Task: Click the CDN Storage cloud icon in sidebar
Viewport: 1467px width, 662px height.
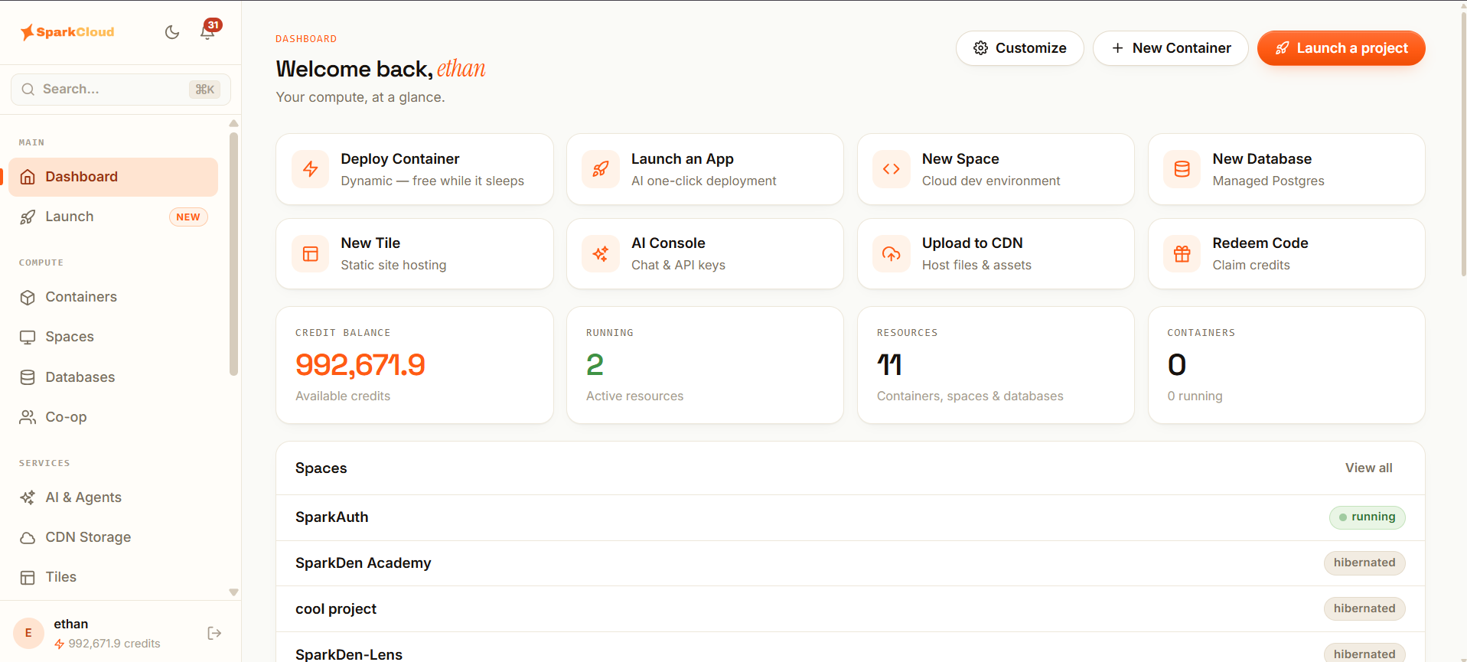Action: click(28, 537)
